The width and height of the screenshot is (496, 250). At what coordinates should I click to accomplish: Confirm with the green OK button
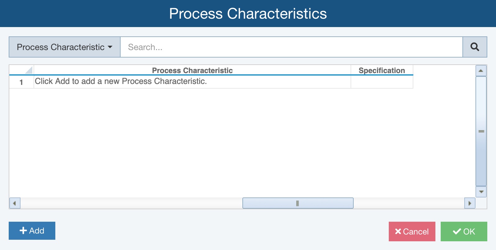(464, 231)
